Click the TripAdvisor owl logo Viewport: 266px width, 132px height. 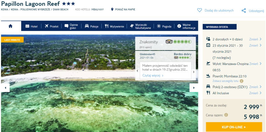[169, 41]
